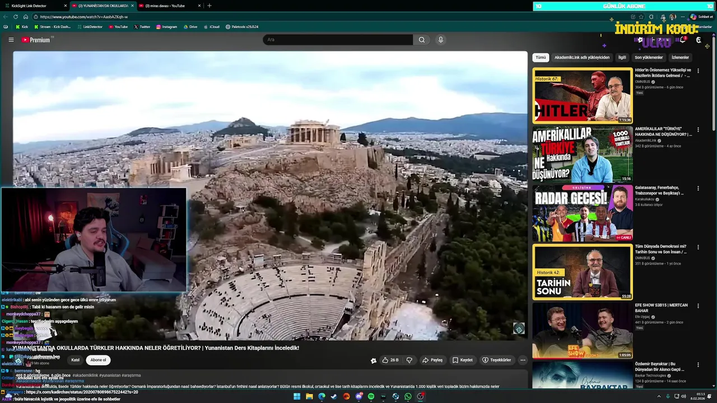Open the YouTube guide hamburger menu
This screenshot has height=403, width=717.
point(11,40)
